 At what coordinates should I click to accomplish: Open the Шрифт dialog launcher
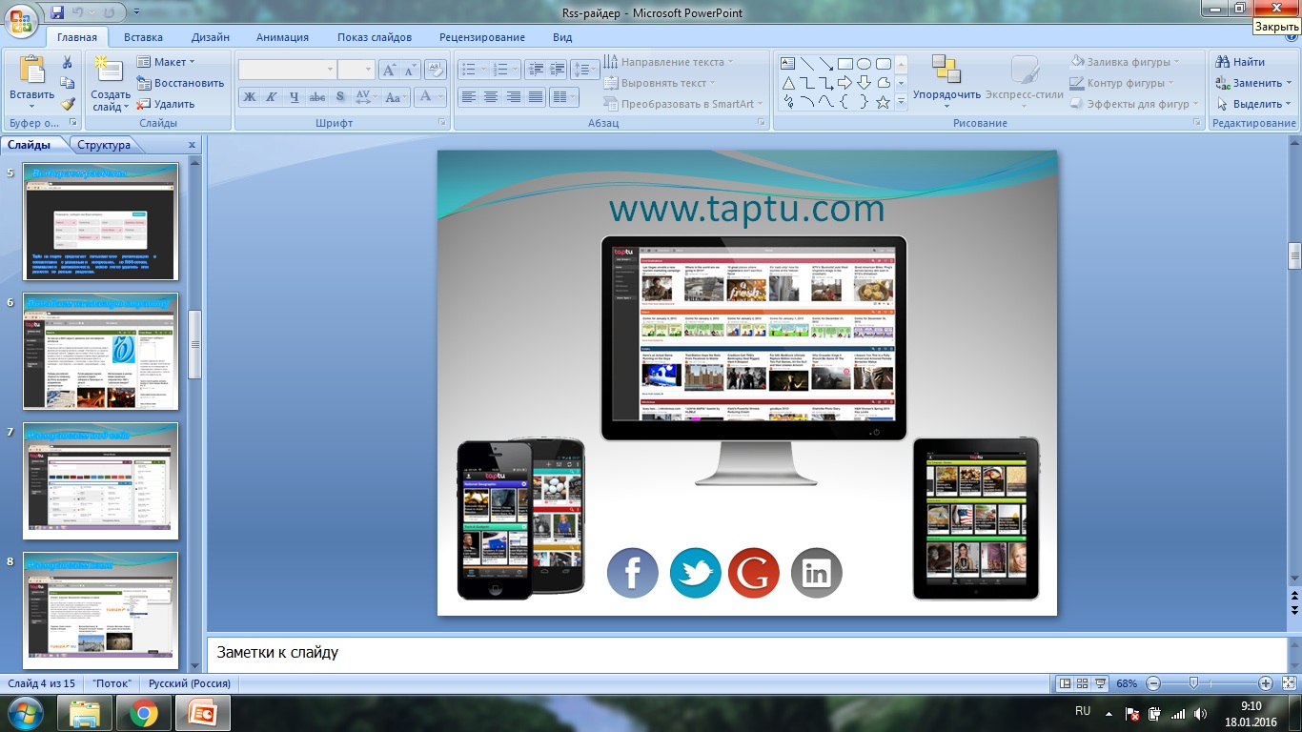point(442,123)
